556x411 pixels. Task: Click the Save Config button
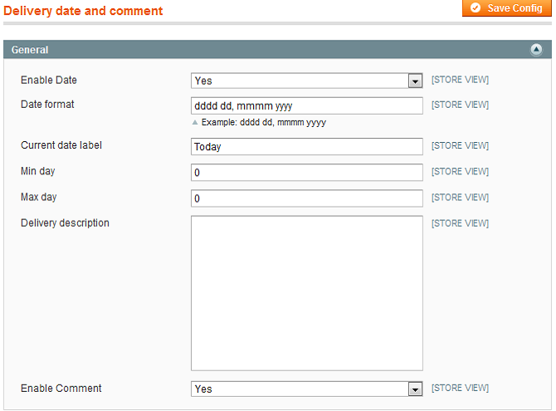[507, 7]
